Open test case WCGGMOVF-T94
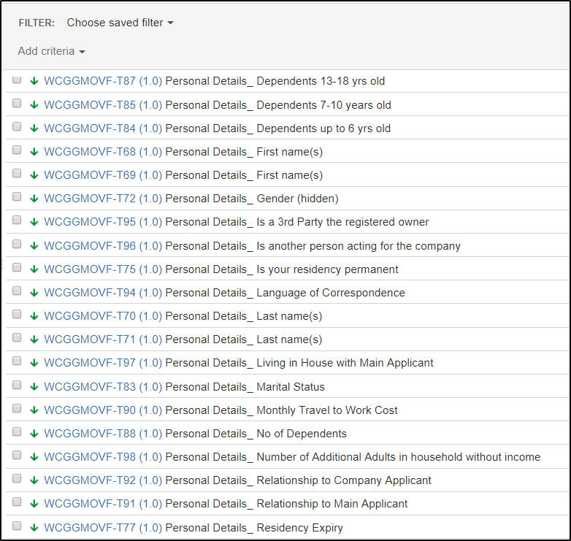This screenshot has height=541, width=571. (103, 292)
